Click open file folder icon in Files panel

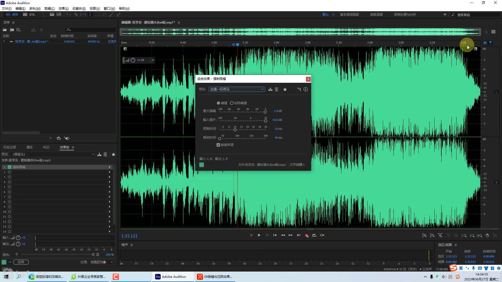tap(5, 30)
